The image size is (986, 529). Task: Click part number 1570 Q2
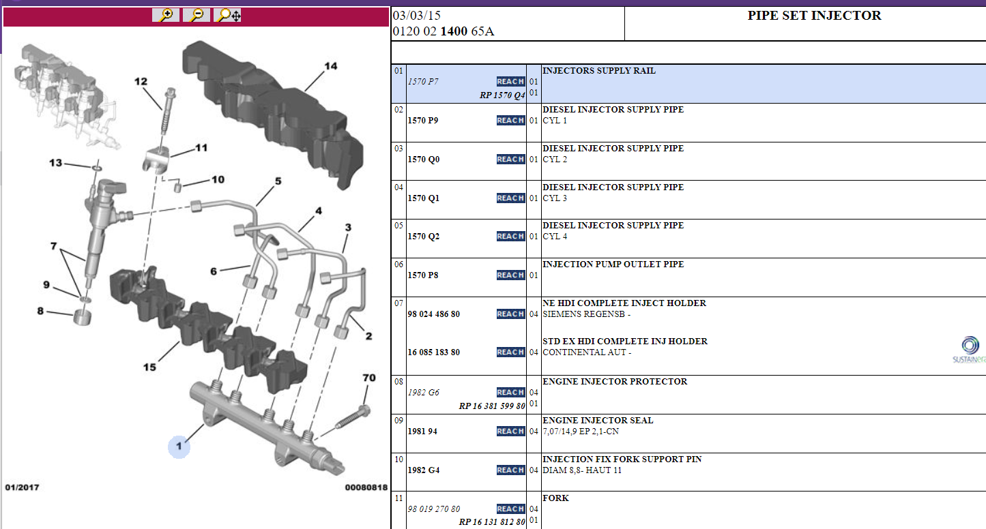click(x=424, y=237)
